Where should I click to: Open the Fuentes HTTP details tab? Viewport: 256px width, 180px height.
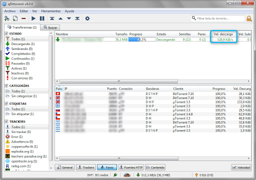(x=131, y=167)
